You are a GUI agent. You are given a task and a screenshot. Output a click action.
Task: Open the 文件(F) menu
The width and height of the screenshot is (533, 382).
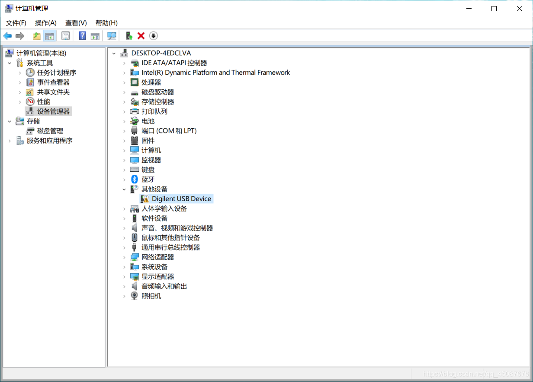16,23
